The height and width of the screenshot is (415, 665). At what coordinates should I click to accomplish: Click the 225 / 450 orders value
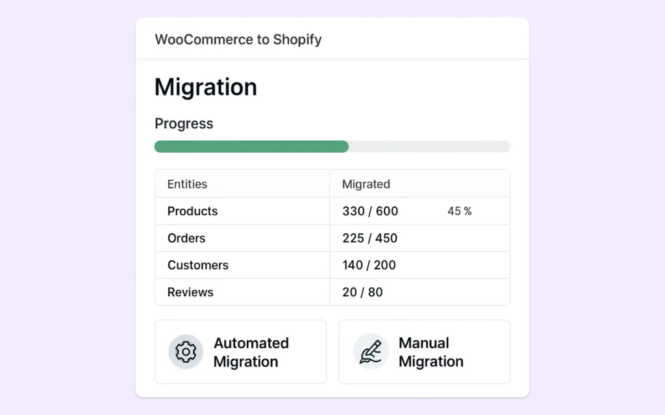point(370,238)
